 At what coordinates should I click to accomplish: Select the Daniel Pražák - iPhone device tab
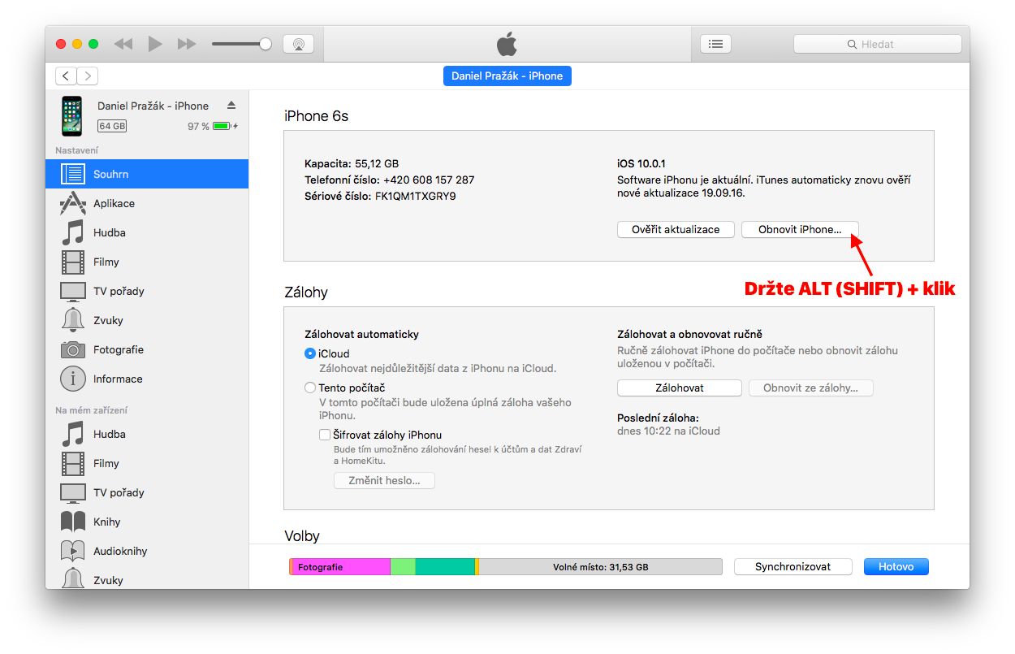tap(508, 76)
